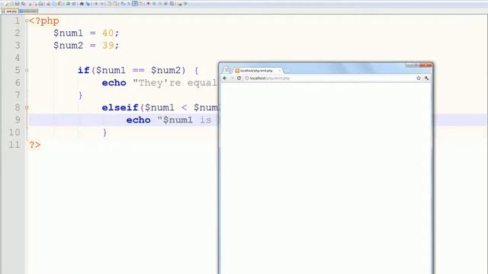
Task: Close the localhost/php browser tab
Action: point(279,71)
